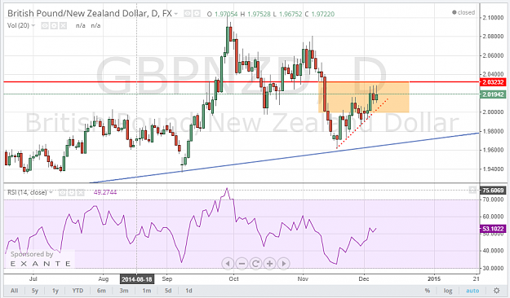
Task: Select the 5d time range
Action: pos(168,291)
